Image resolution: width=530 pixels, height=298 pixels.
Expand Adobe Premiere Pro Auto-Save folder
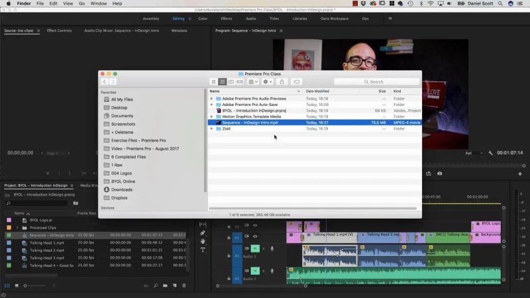coord(211,105)
